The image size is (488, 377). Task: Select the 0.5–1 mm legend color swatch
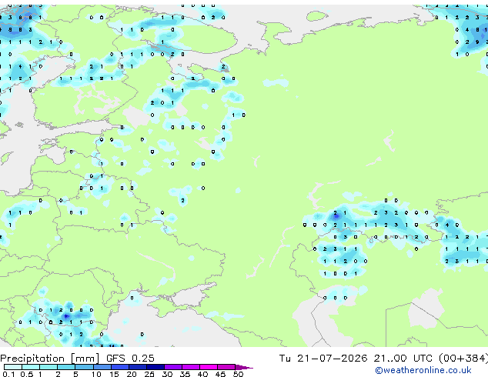[x=31, y=367]
